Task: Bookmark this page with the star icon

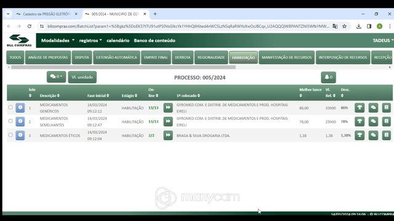Action: point(344,26)
